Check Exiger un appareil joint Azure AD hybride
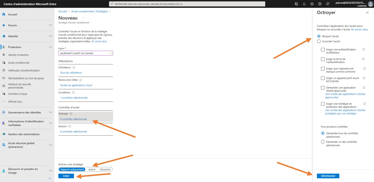 click(323, 78)
